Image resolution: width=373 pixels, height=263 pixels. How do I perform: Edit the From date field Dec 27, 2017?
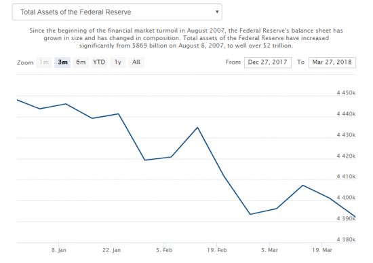coord(268,63)
